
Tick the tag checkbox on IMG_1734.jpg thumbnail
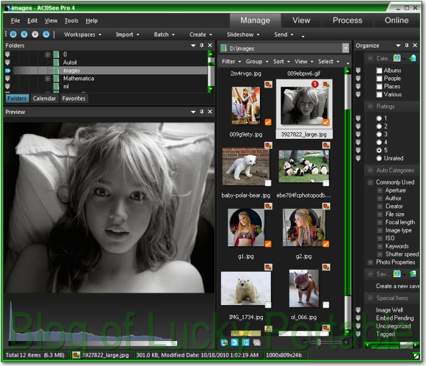[x=268, y=304]
